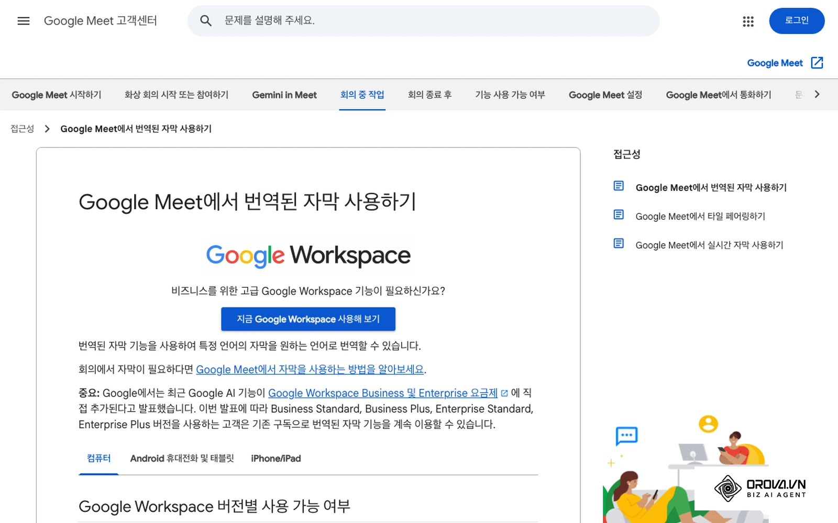Focus the 문제를 설명해 주세요 search field
This screenshot has height=523, width=838.
[x=423, y=21]
